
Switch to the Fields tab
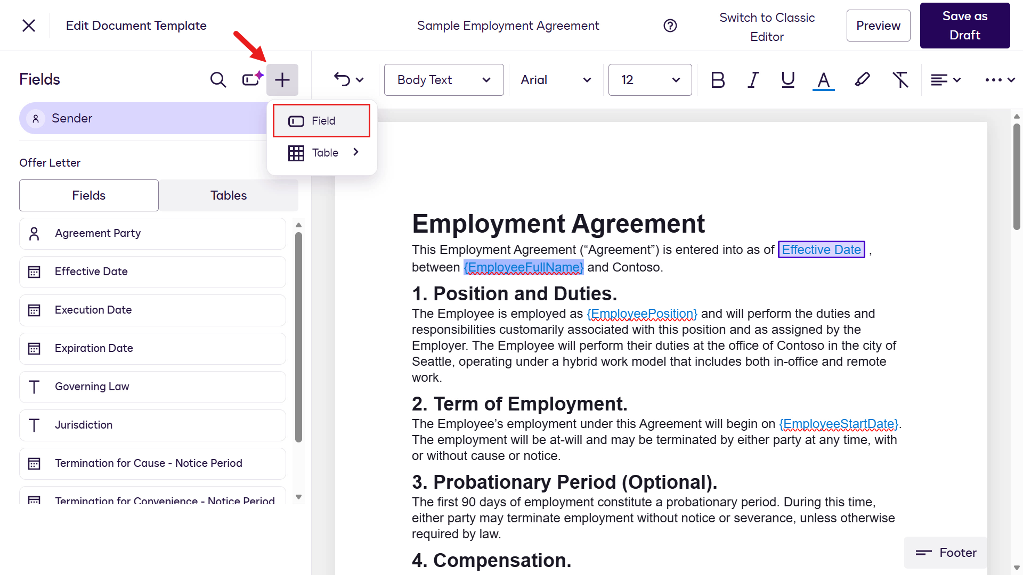coord(89,195)
